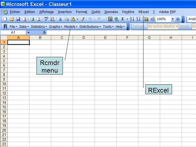Create a new workbook with New icon
The width and height of the screenshot is (196, 147).
click(x=5, y=19)
